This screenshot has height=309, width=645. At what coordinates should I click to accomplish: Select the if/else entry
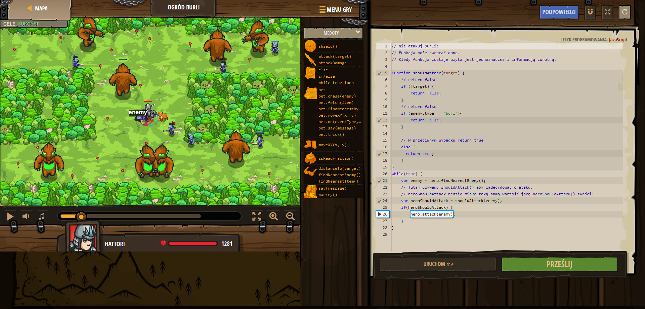coord(327,76)
